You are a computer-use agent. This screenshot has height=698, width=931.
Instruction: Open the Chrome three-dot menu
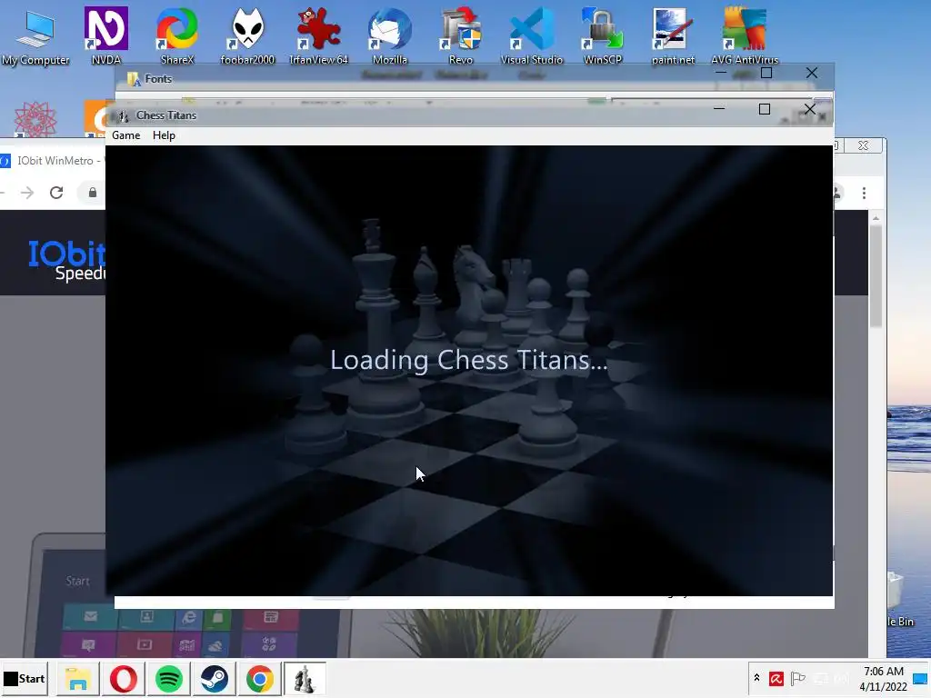[x=864, y=193]
